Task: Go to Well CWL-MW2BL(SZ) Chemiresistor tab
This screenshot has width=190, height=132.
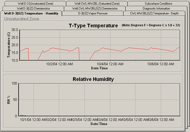Action: tap(95, 9)
